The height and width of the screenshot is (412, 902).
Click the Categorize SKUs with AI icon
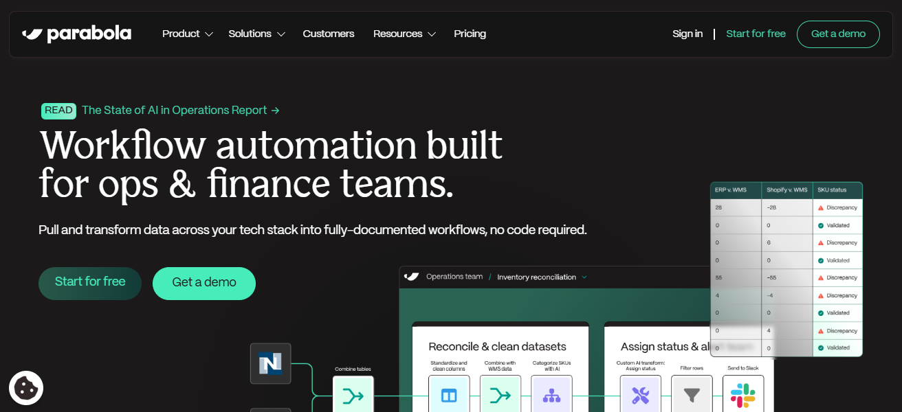[551, 395]
